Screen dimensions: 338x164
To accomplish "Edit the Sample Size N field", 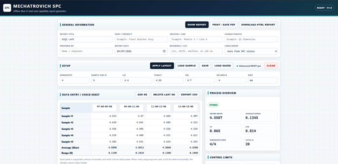I will (x=106, y=80).
